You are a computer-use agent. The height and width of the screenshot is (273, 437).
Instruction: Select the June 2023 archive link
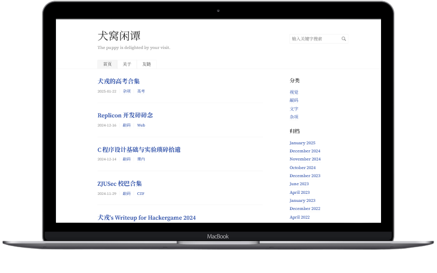click(299, 184)
